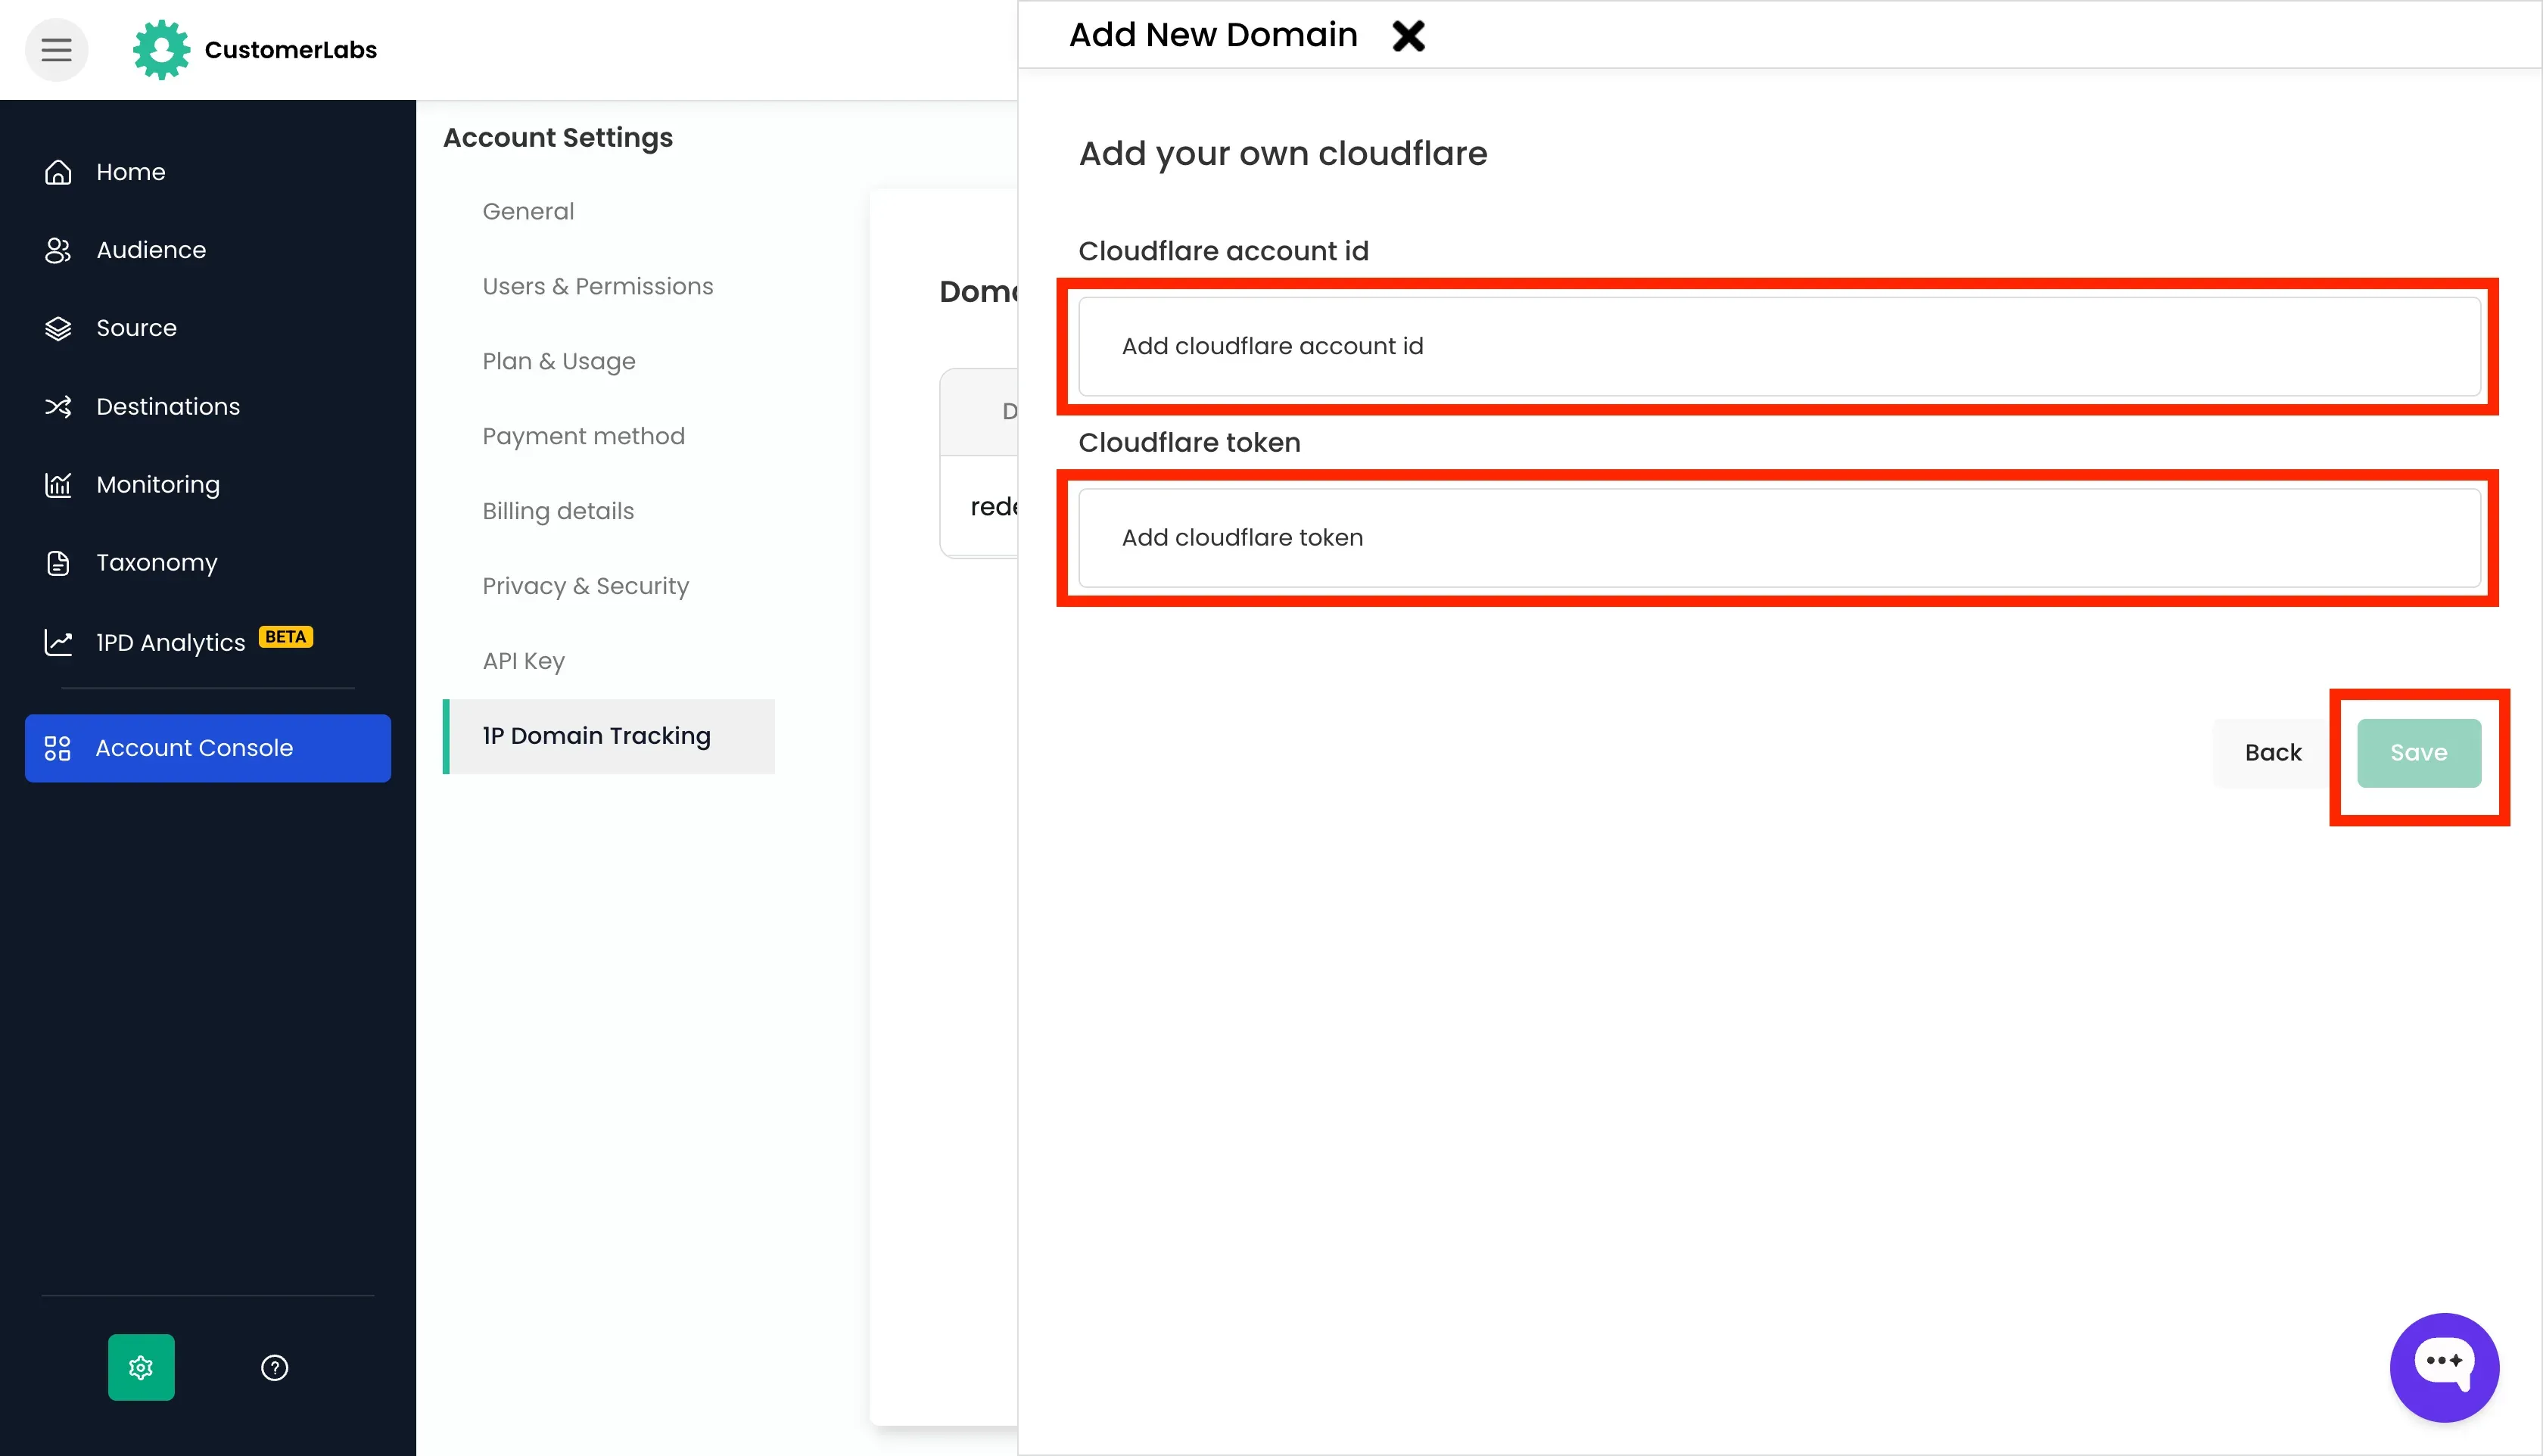Select Account Console menu item
Viewport: 2543px width, 1456px height.
pos(208,748)
